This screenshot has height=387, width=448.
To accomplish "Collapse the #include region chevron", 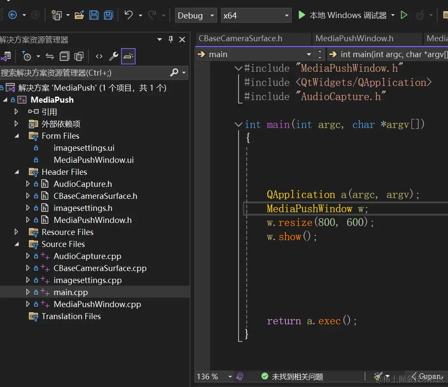I will tap(238, 68).
